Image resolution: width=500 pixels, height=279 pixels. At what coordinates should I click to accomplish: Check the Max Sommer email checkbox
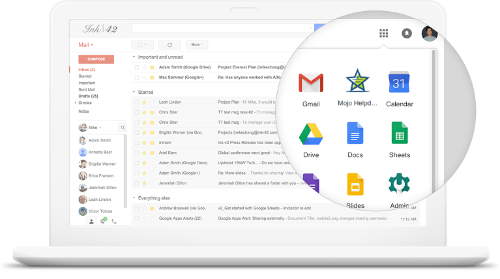(x=137, y=78)
